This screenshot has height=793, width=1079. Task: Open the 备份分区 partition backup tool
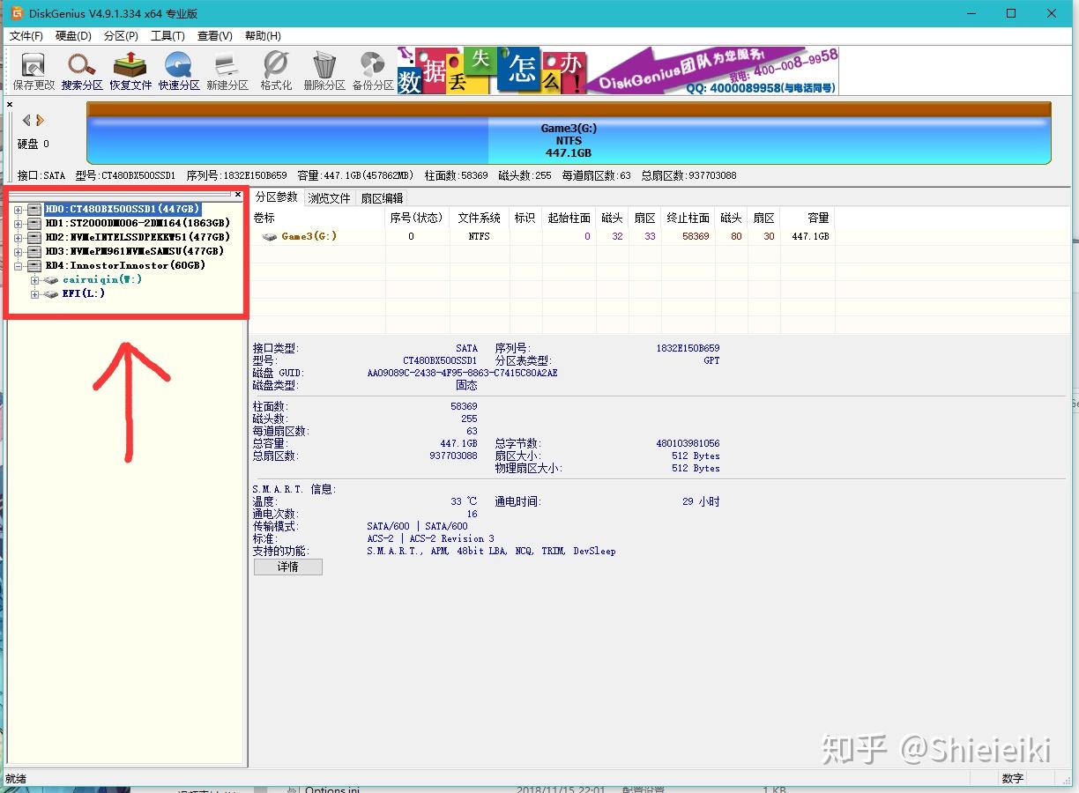pyautogui.click(x=371, y=70)
